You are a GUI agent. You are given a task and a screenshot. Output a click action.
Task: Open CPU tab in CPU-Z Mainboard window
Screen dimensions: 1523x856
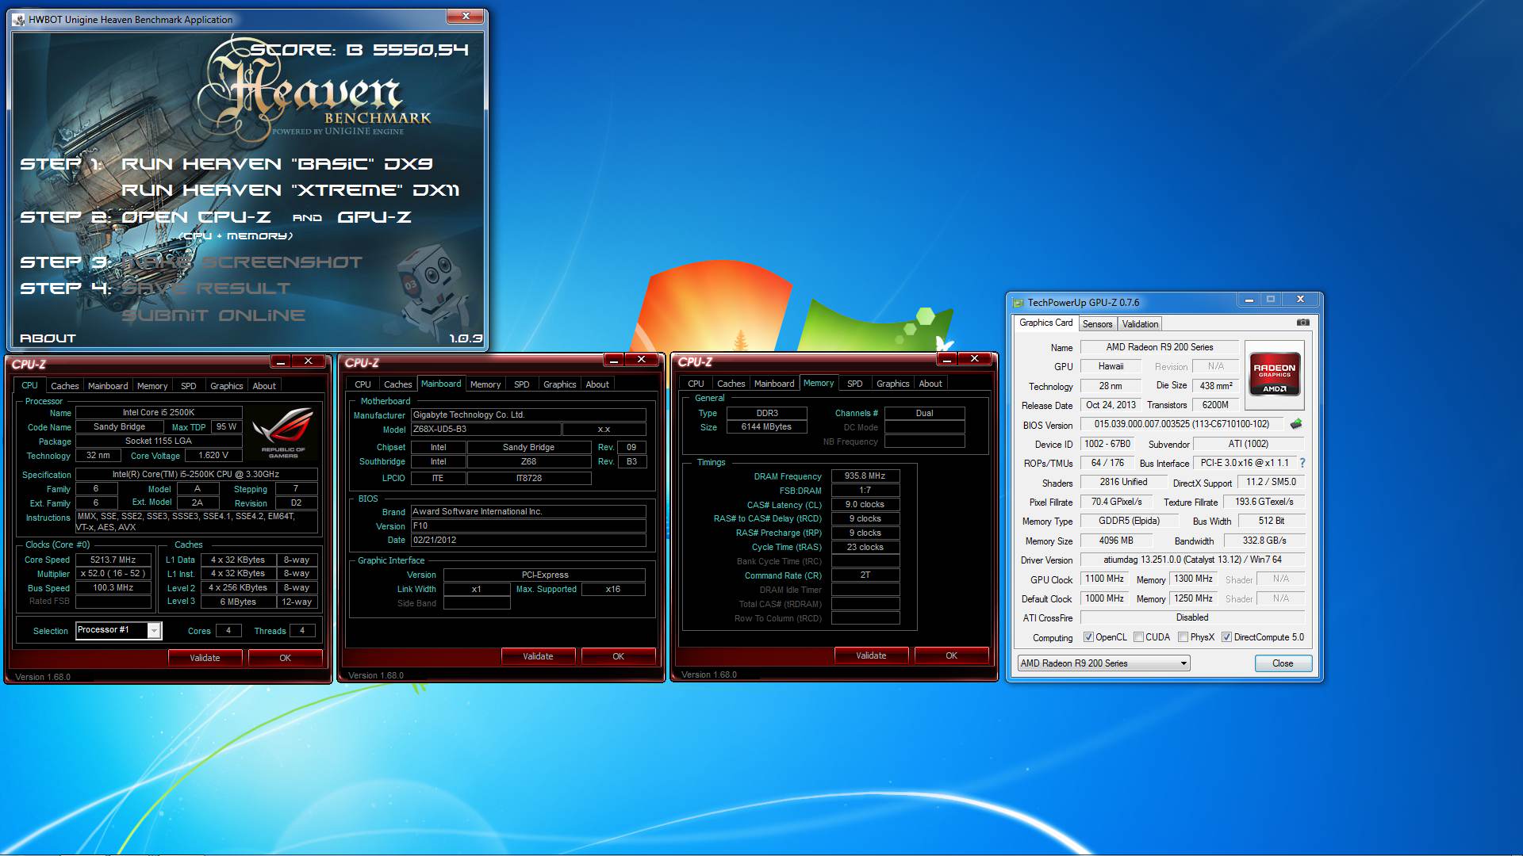363,384
